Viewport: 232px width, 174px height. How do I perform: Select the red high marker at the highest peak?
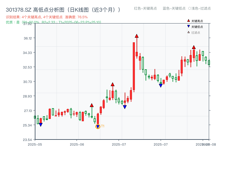click(136, 36)
